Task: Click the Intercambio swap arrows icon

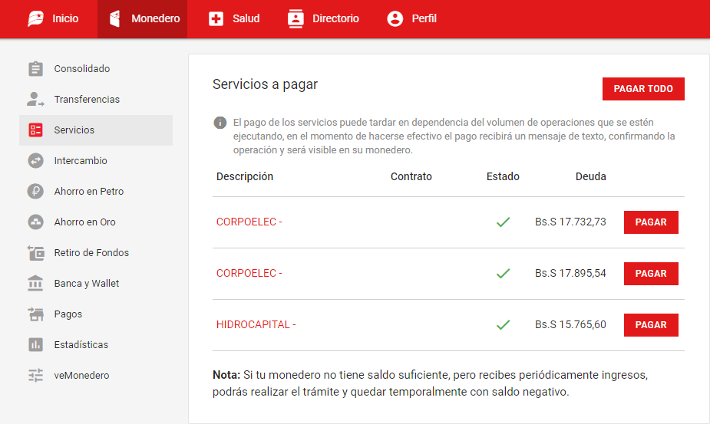Action: coord(36,161)
